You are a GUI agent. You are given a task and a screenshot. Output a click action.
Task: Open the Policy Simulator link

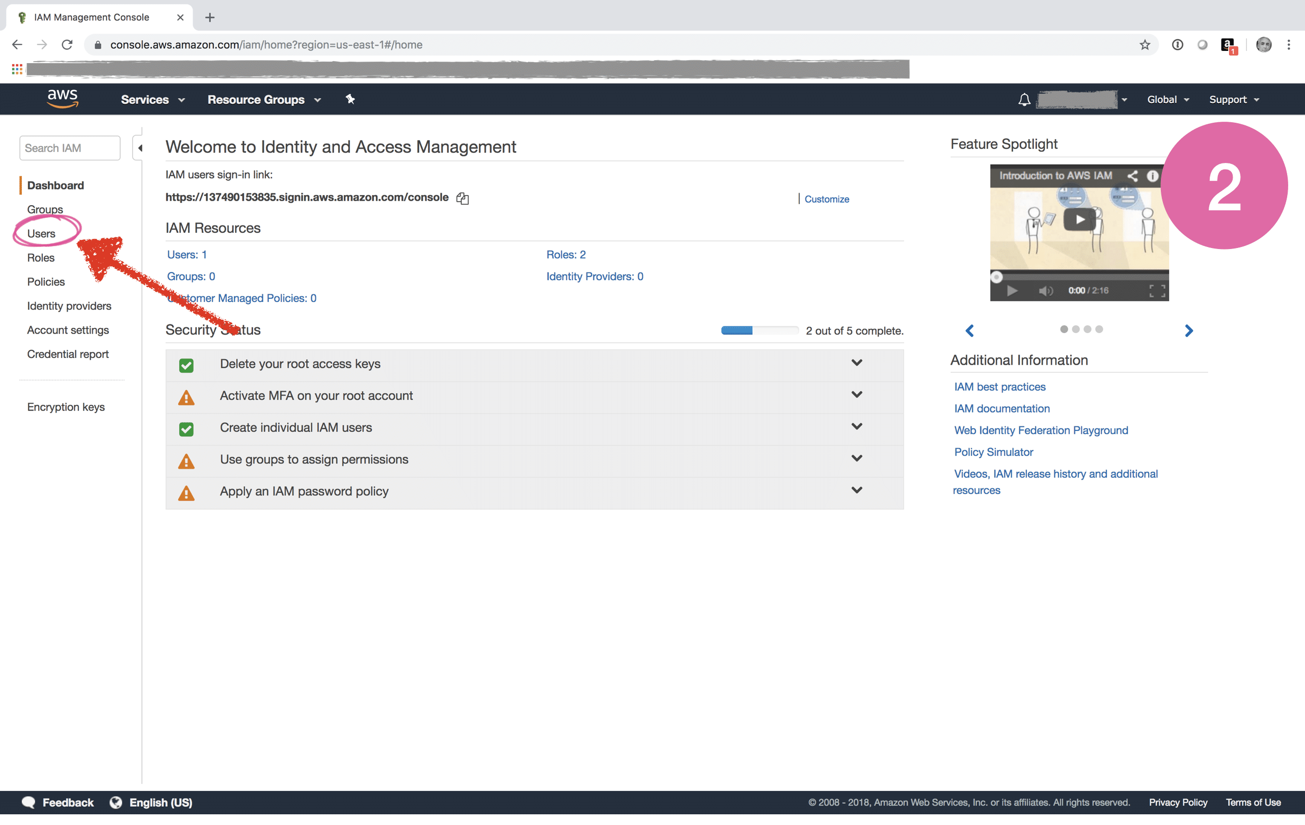click(x=993, y=452)
